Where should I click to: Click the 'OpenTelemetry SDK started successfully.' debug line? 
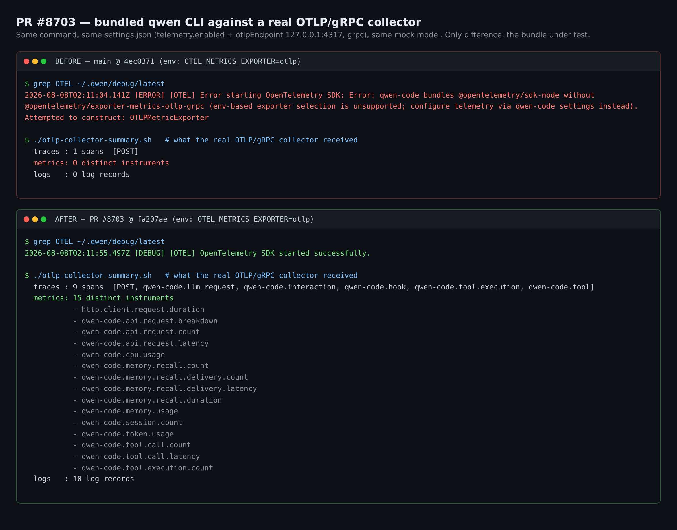pyautogui.click(x=197, y=253)
